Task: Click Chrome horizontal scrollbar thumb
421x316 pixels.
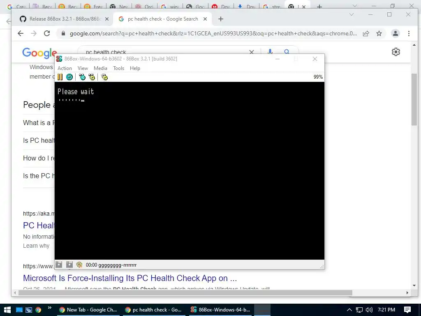Action: click(x=185, y=293)
